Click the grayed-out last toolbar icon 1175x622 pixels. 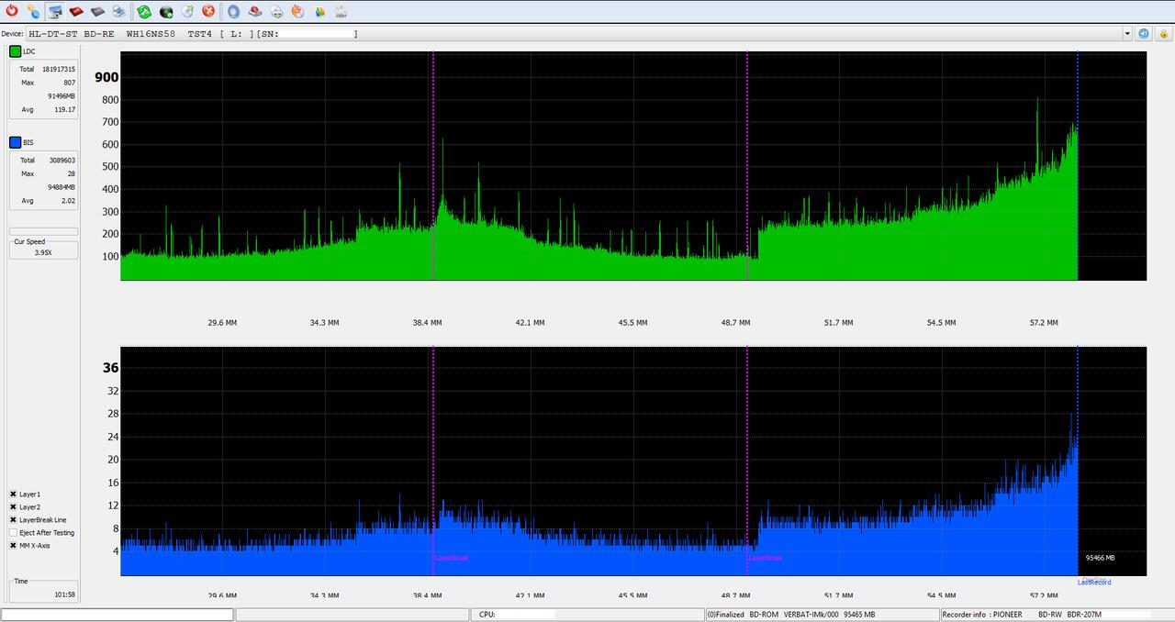coord(341,12)
